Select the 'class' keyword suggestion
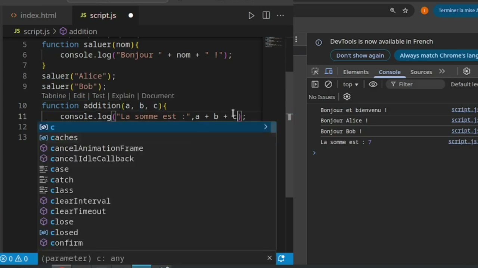Screen dimensions: 478x268 [157, 190]
